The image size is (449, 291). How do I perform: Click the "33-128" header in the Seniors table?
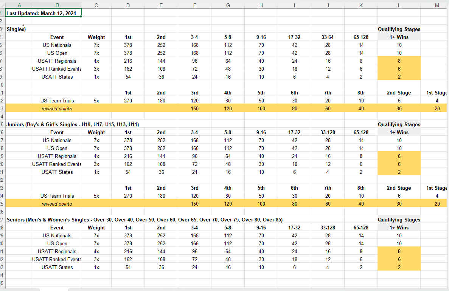tap(328, 228)
